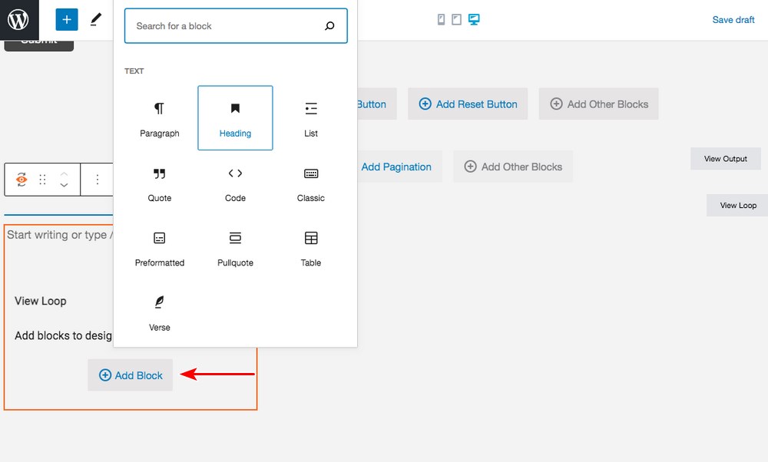The width and height of the screenshot is (768, 462).
Task: Insert a Pullquote block
Action: point(235,248)
